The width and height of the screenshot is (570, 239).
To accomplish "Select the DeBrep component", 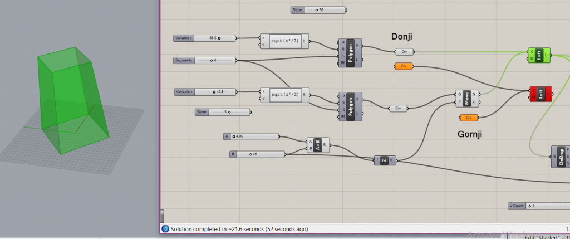I will click(561, 157).
